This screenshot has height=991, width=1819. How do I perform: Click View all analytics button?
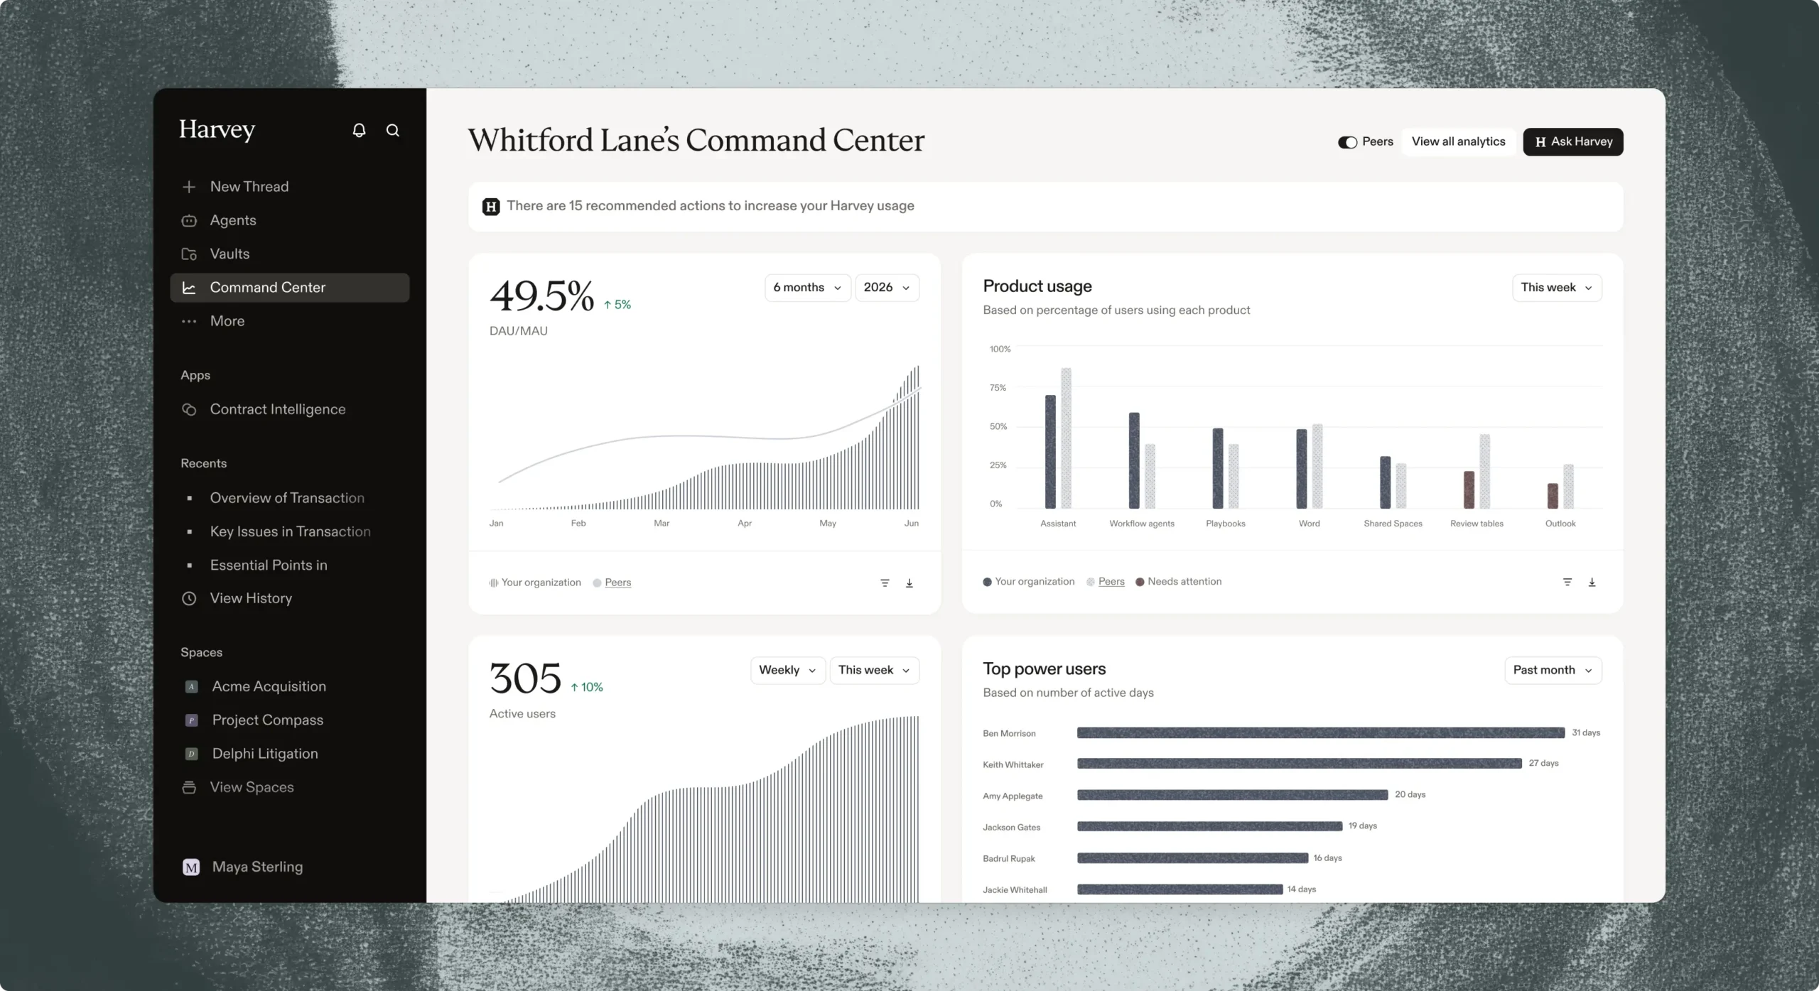coord(1458,141)
